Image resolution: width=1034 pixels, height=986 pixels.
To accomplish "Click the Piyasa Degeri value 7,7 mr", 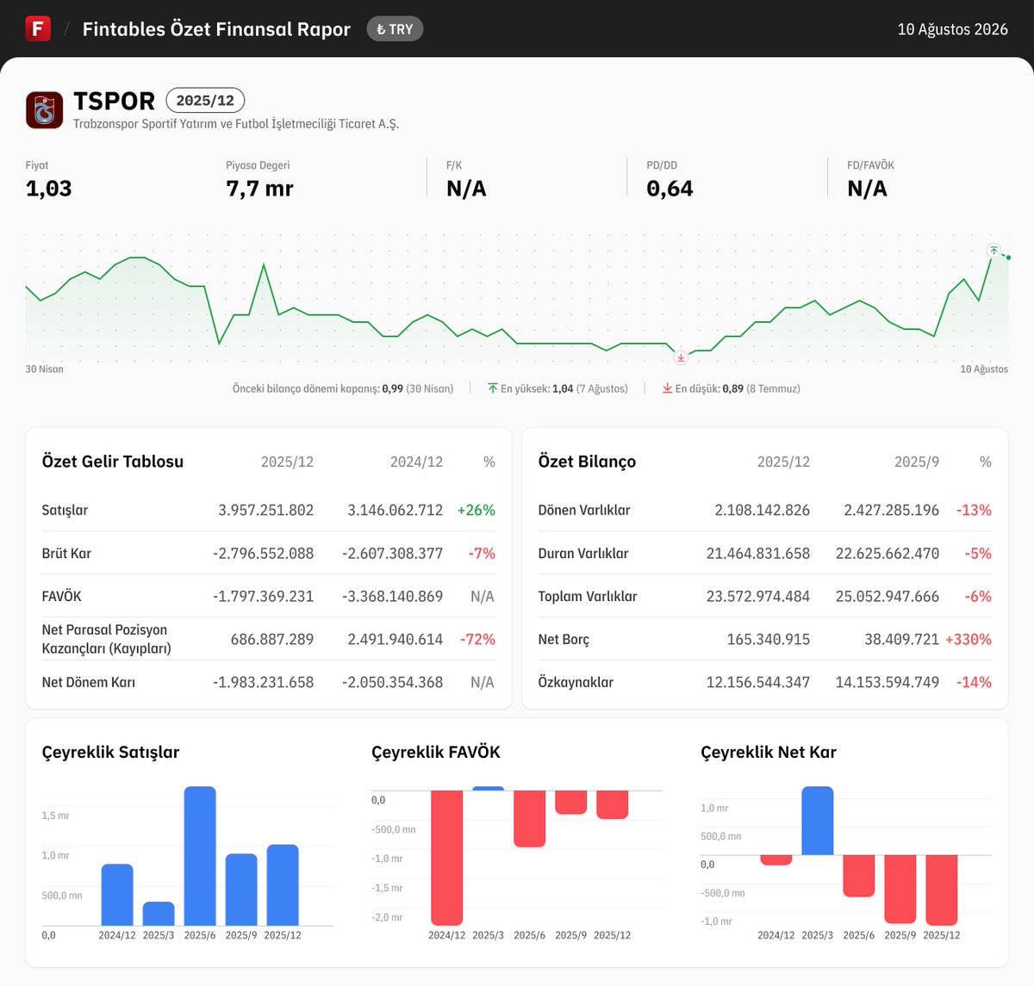I will point(259,189).
